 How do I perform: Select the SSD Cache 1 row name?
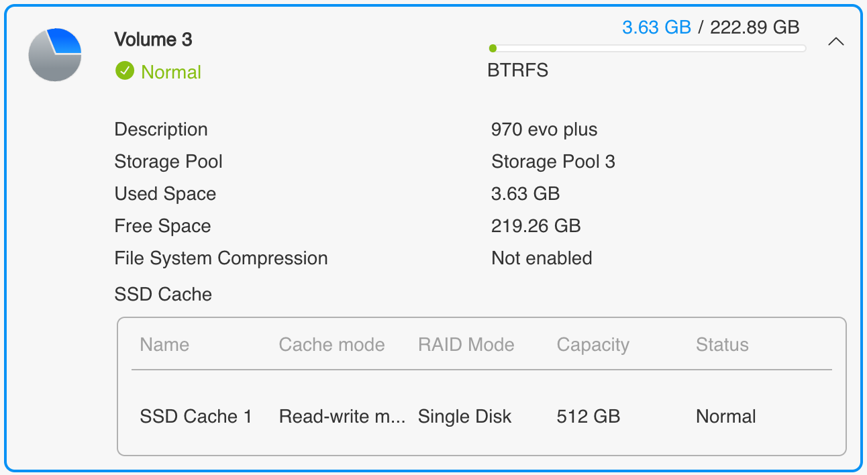pos(196,417)
